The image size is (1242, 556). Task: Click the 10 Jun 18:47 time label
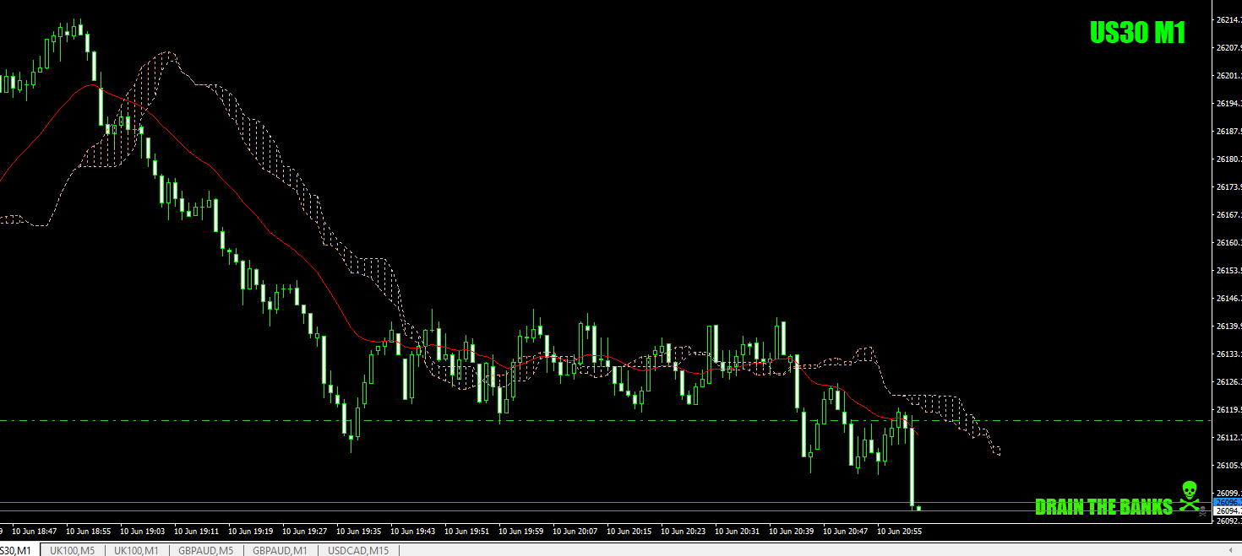click(x=35, y=532)
